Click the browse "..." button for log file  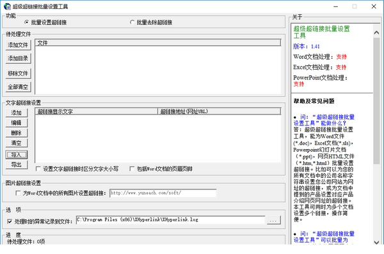[273, 220]
